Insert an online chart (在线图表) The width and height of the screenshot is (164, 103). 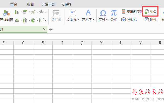(x=7, y=15)
